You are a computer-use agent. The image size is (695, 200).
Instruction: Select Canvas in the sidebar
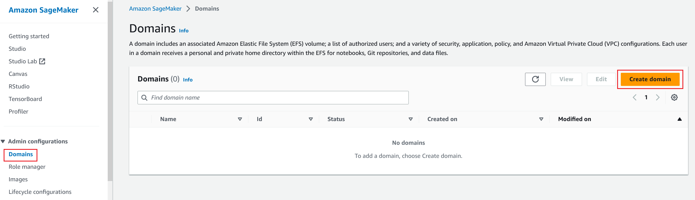18,74
